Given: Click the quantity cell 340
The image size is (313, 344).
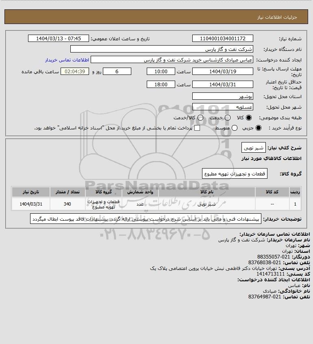Looking at the screenshot, I should pos(67,204).
